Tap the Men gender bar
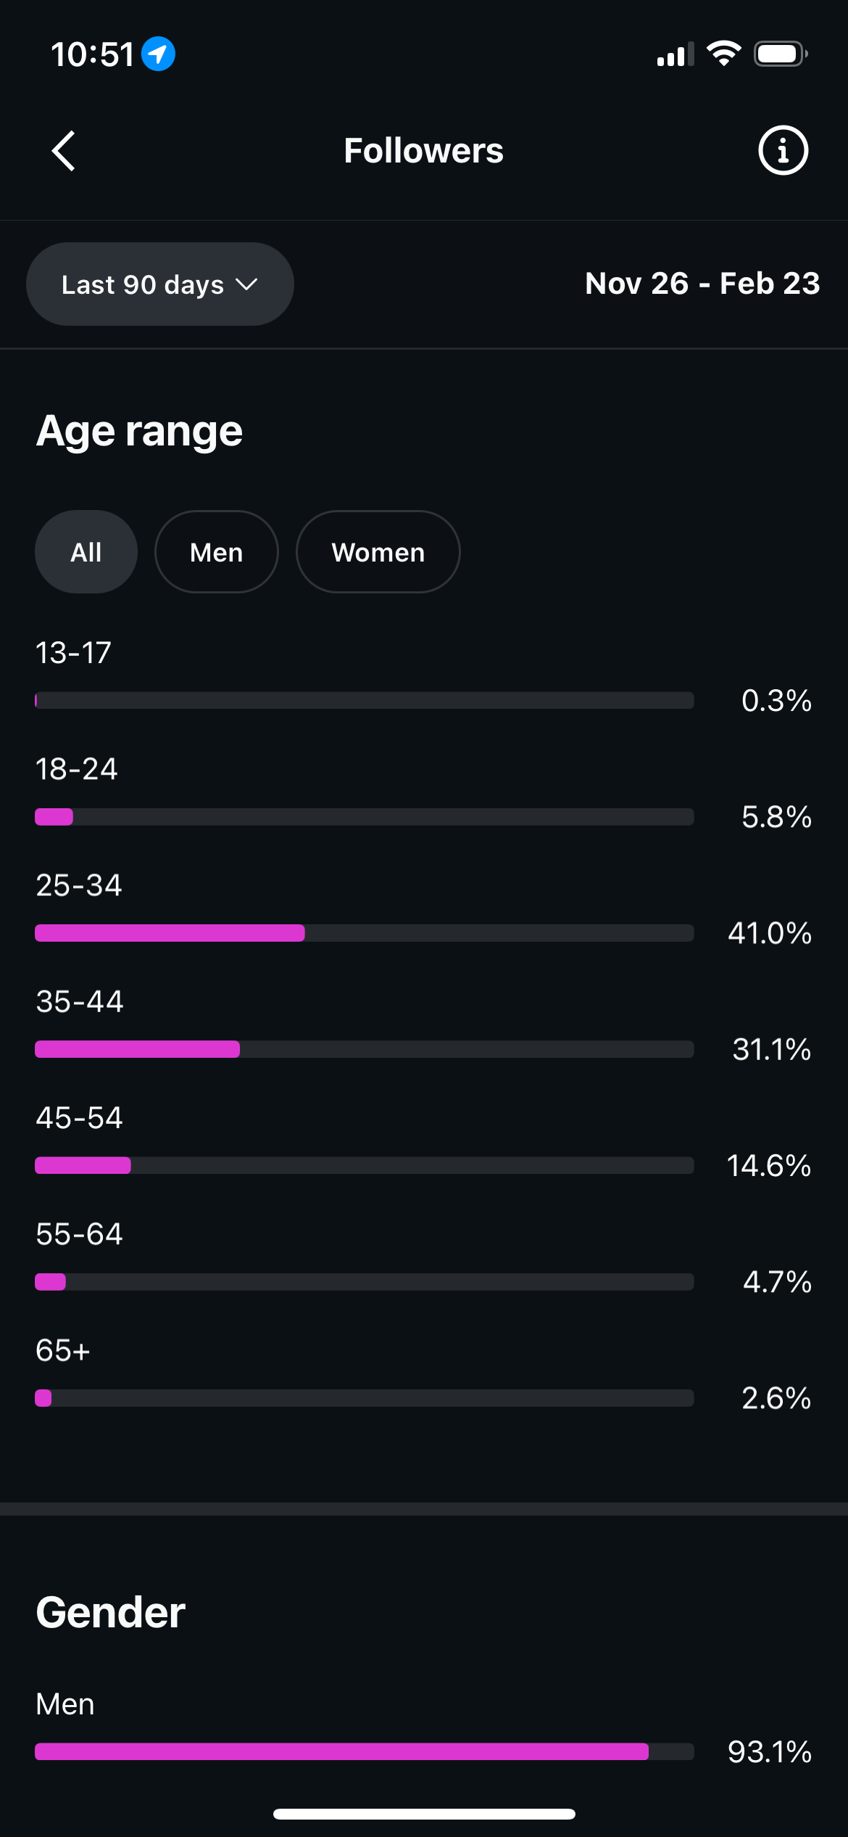Image resolution: width=848 pixels, height=1837 pixels. pos(364,1751)
